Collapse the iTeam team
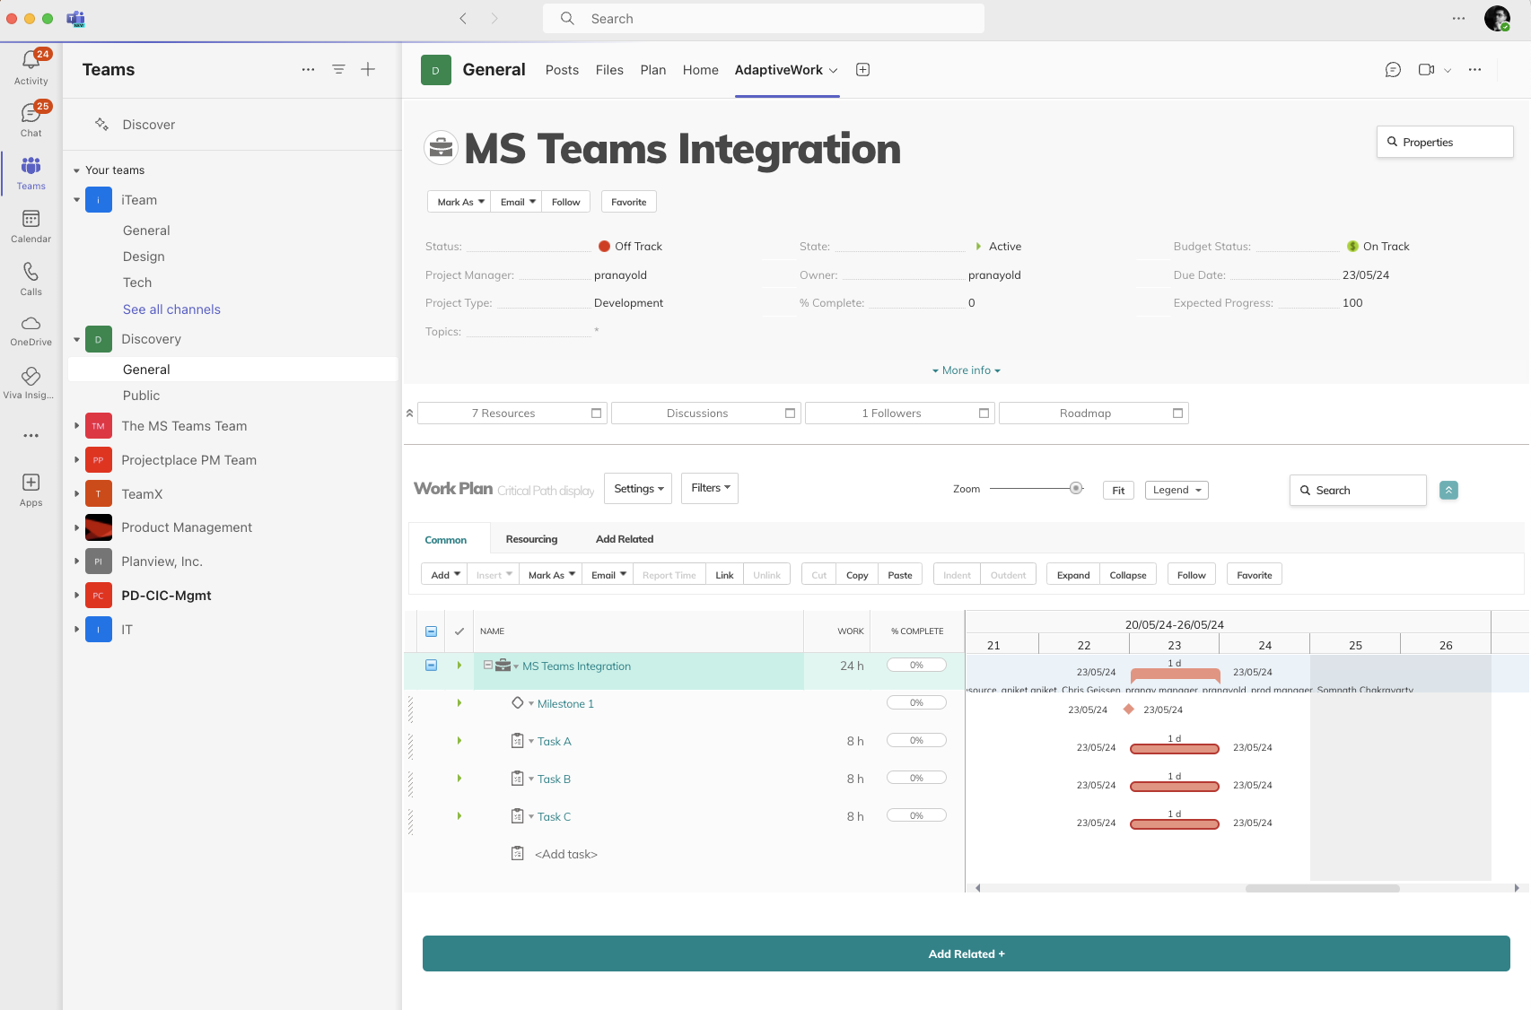This screenshot has width=1531, height=1010. (76, 200)
